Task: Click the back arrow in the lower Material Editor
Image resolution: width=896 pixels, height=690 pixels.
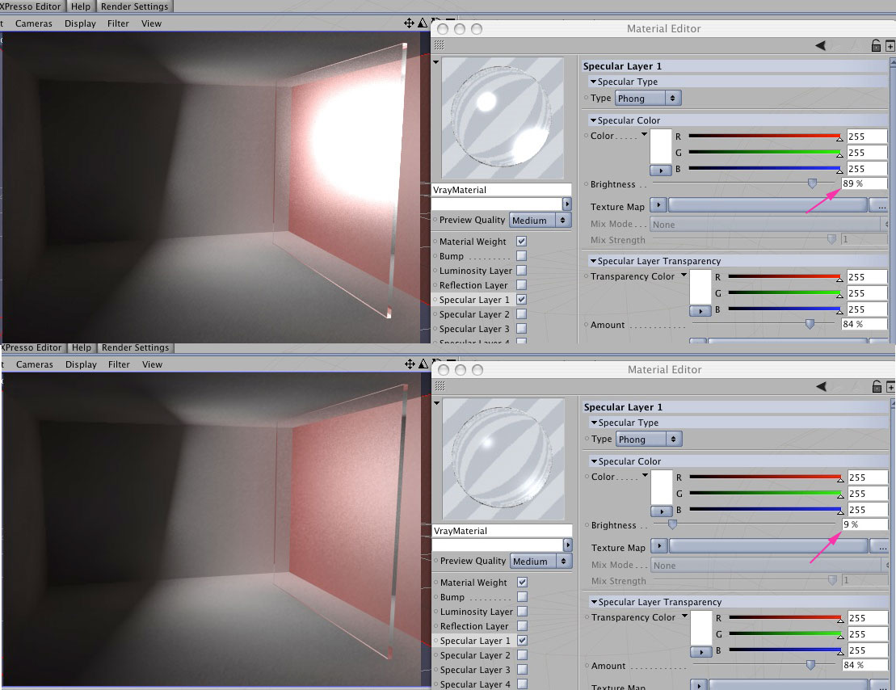Action: [x=821, y=386]
